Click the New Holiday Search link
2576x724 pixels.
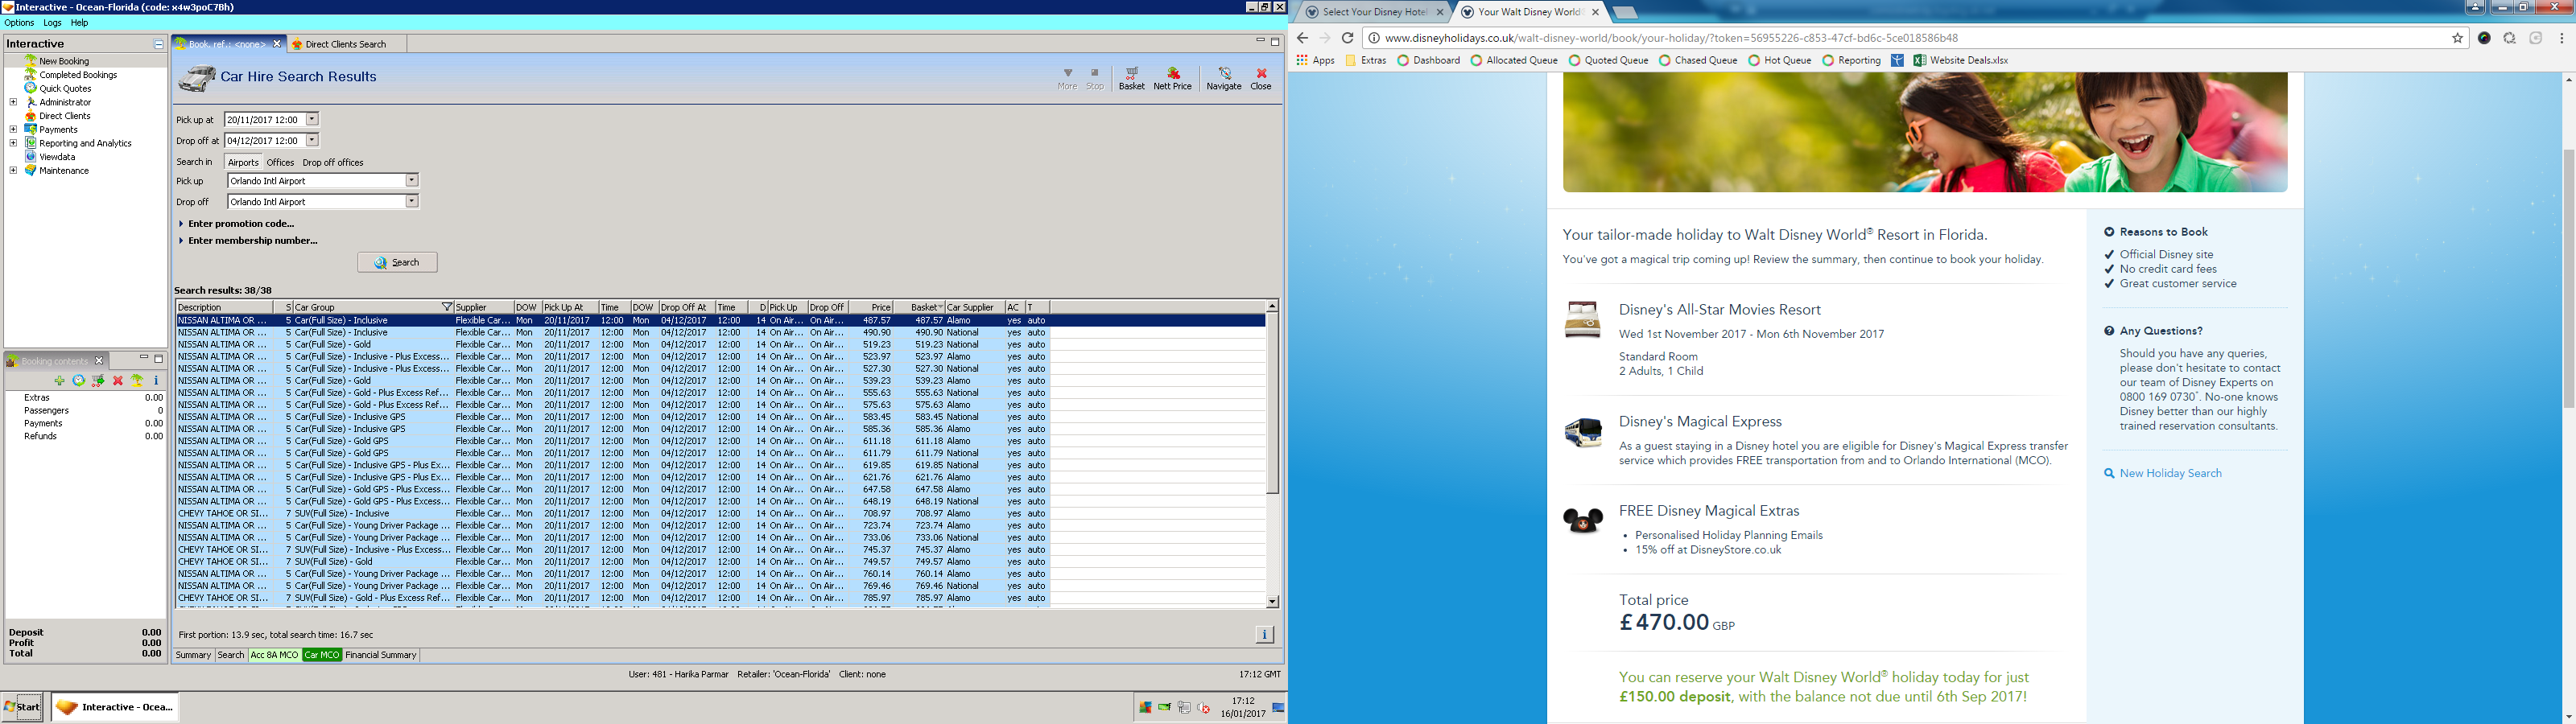[x=2170, y=474]
